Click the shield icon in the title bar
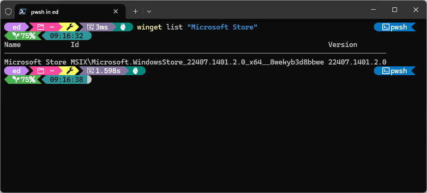Viewport: 427px width, 193px height. point(8,12)
